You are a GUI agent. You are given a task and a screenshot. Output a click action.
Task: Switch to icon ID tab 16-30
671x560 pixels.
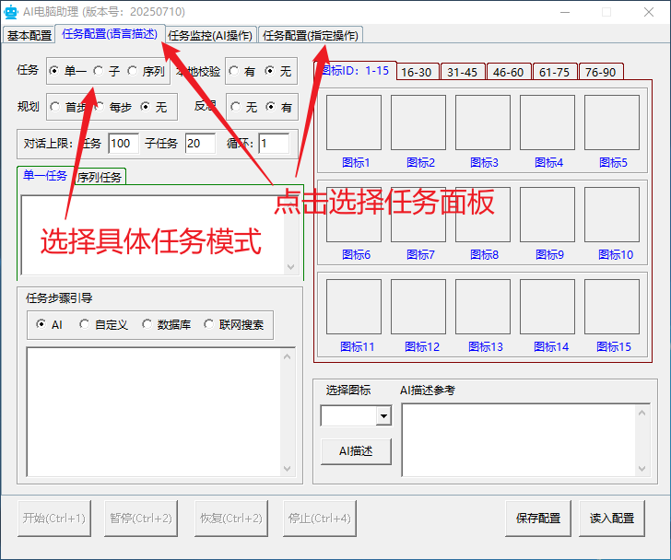point(417,72)
